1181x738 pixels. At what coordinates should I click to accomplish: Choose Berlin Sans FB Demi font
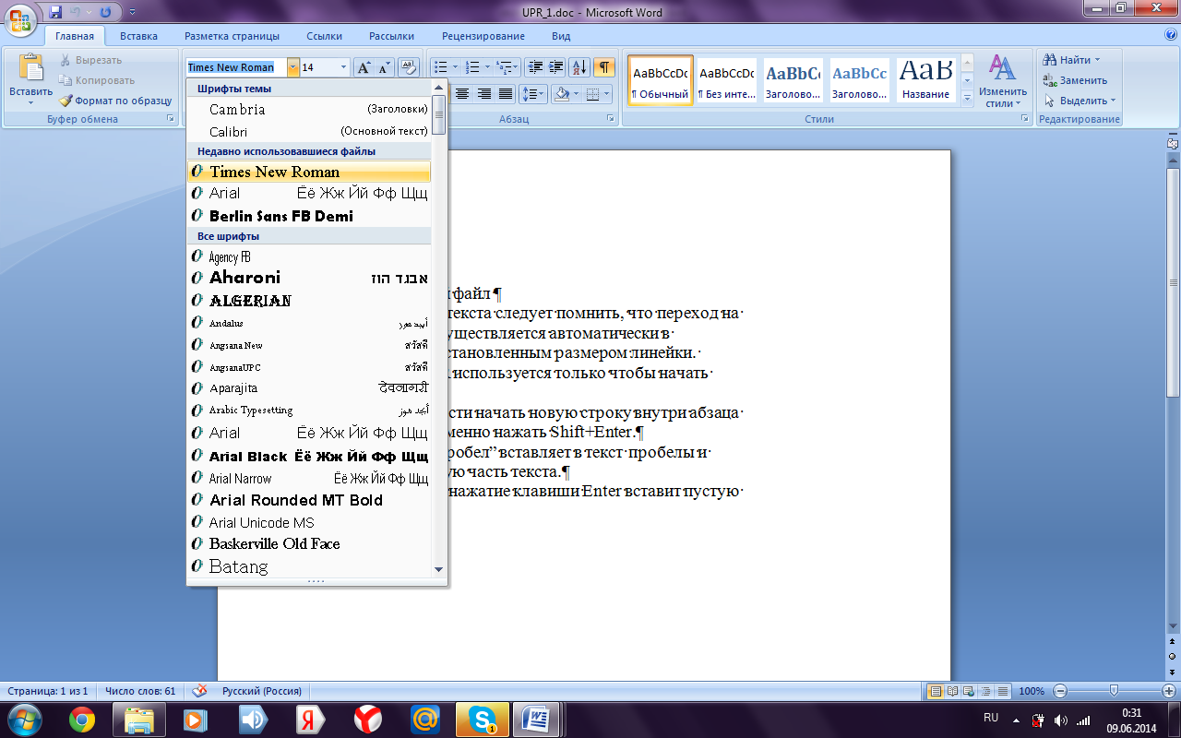pos(309,216)
